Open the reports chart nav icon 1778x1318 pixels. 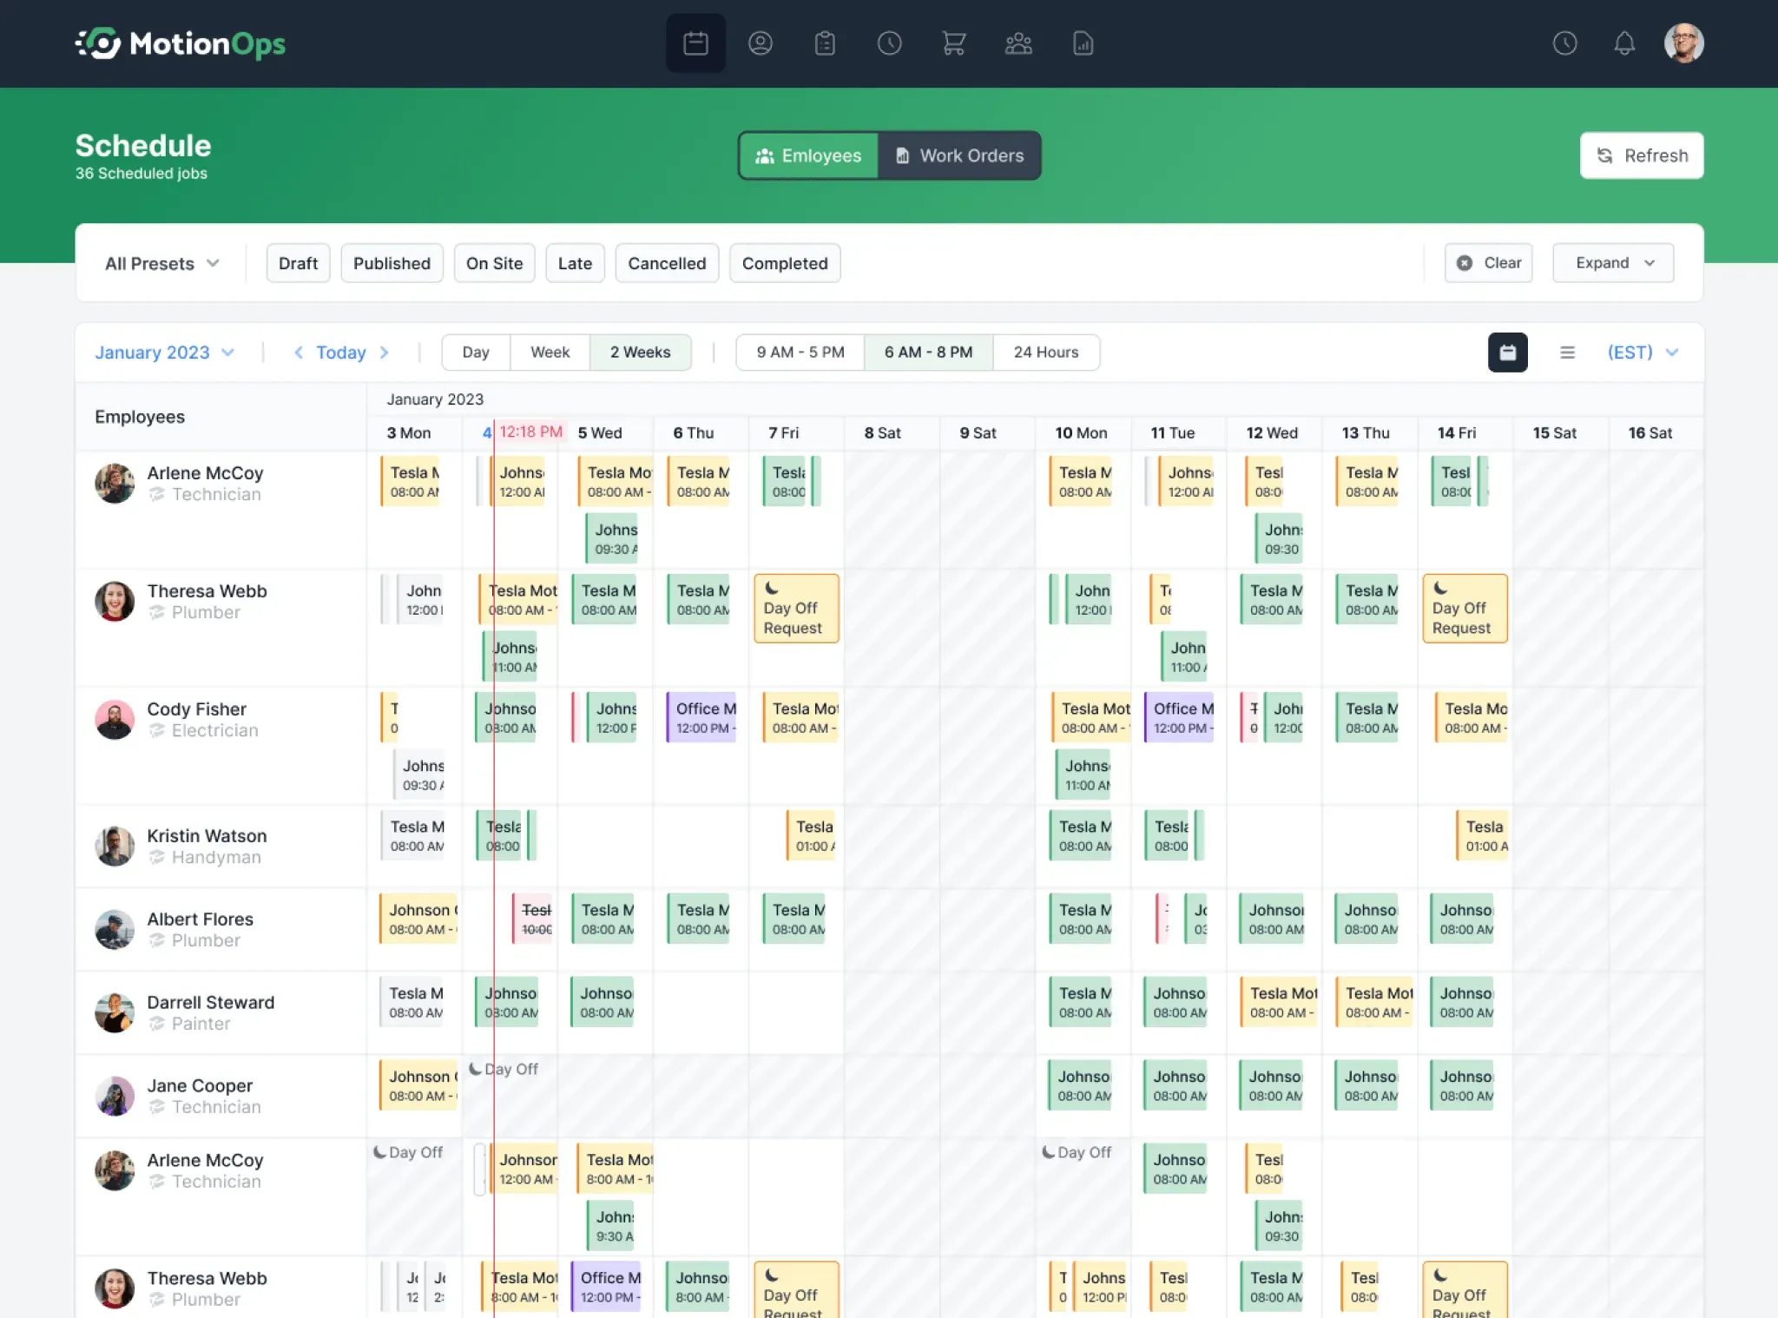[1083, 43]
